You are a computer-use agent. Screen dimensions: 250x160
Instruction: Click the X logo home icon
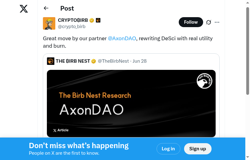tap(24, 9)
